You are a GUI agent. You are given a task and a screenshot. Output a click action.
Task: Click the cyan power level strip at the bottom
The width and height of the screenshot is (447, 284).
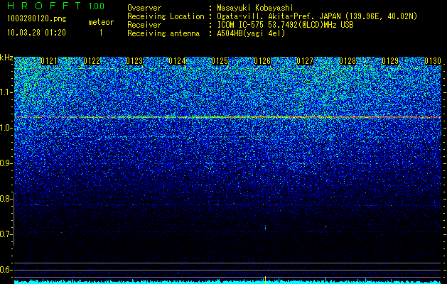point(228,282)
